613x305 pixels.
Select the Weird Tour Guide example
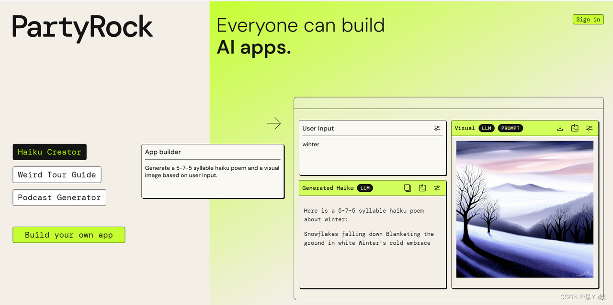click(x=57, y=174)
